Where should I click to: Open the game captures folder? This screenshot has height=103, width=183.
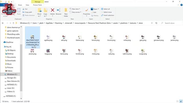coord(11,31)
